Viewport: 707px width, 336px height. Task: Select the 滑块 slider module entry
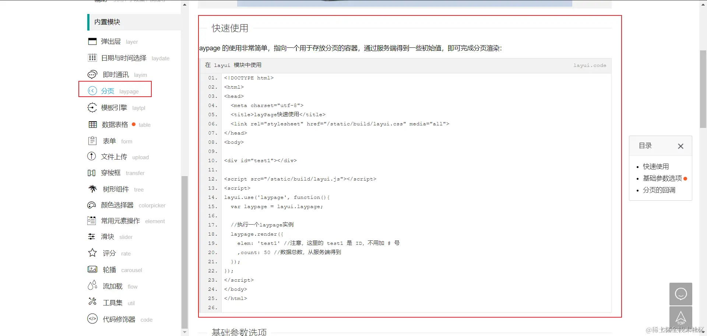(107, 236)
